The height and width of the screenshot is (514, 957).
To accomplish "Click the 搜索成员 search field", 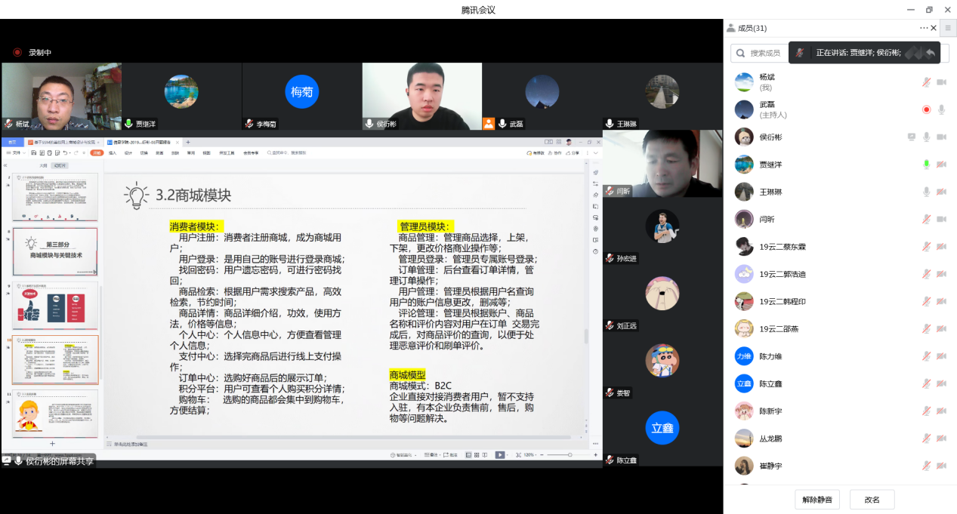I will 764,53.
